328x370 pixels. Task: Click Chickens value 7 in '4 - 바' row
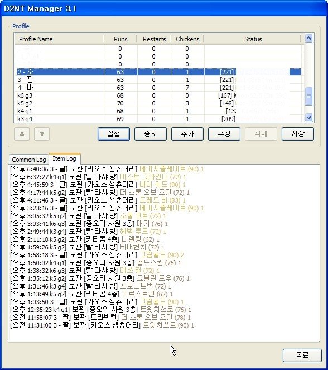(x=187, y=88)
